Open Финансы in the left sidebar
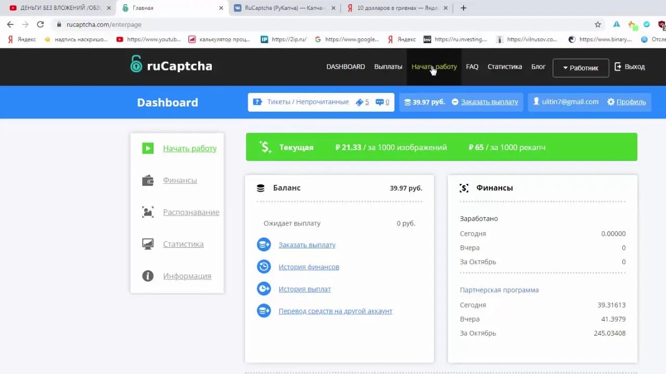This screenshot has height=374, width=666. 180,180
